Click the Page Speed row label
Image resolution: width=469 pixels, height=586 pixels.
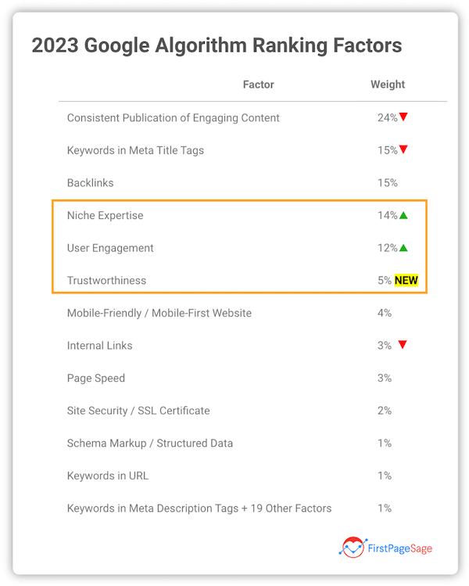coord(96,378)
